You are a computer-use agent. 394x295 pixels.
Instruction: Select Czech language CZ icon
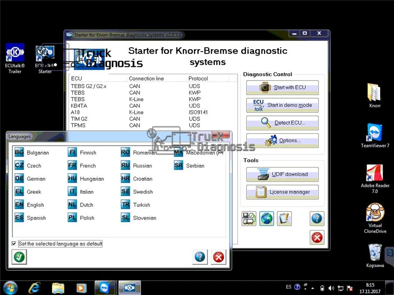pos(19,165)
